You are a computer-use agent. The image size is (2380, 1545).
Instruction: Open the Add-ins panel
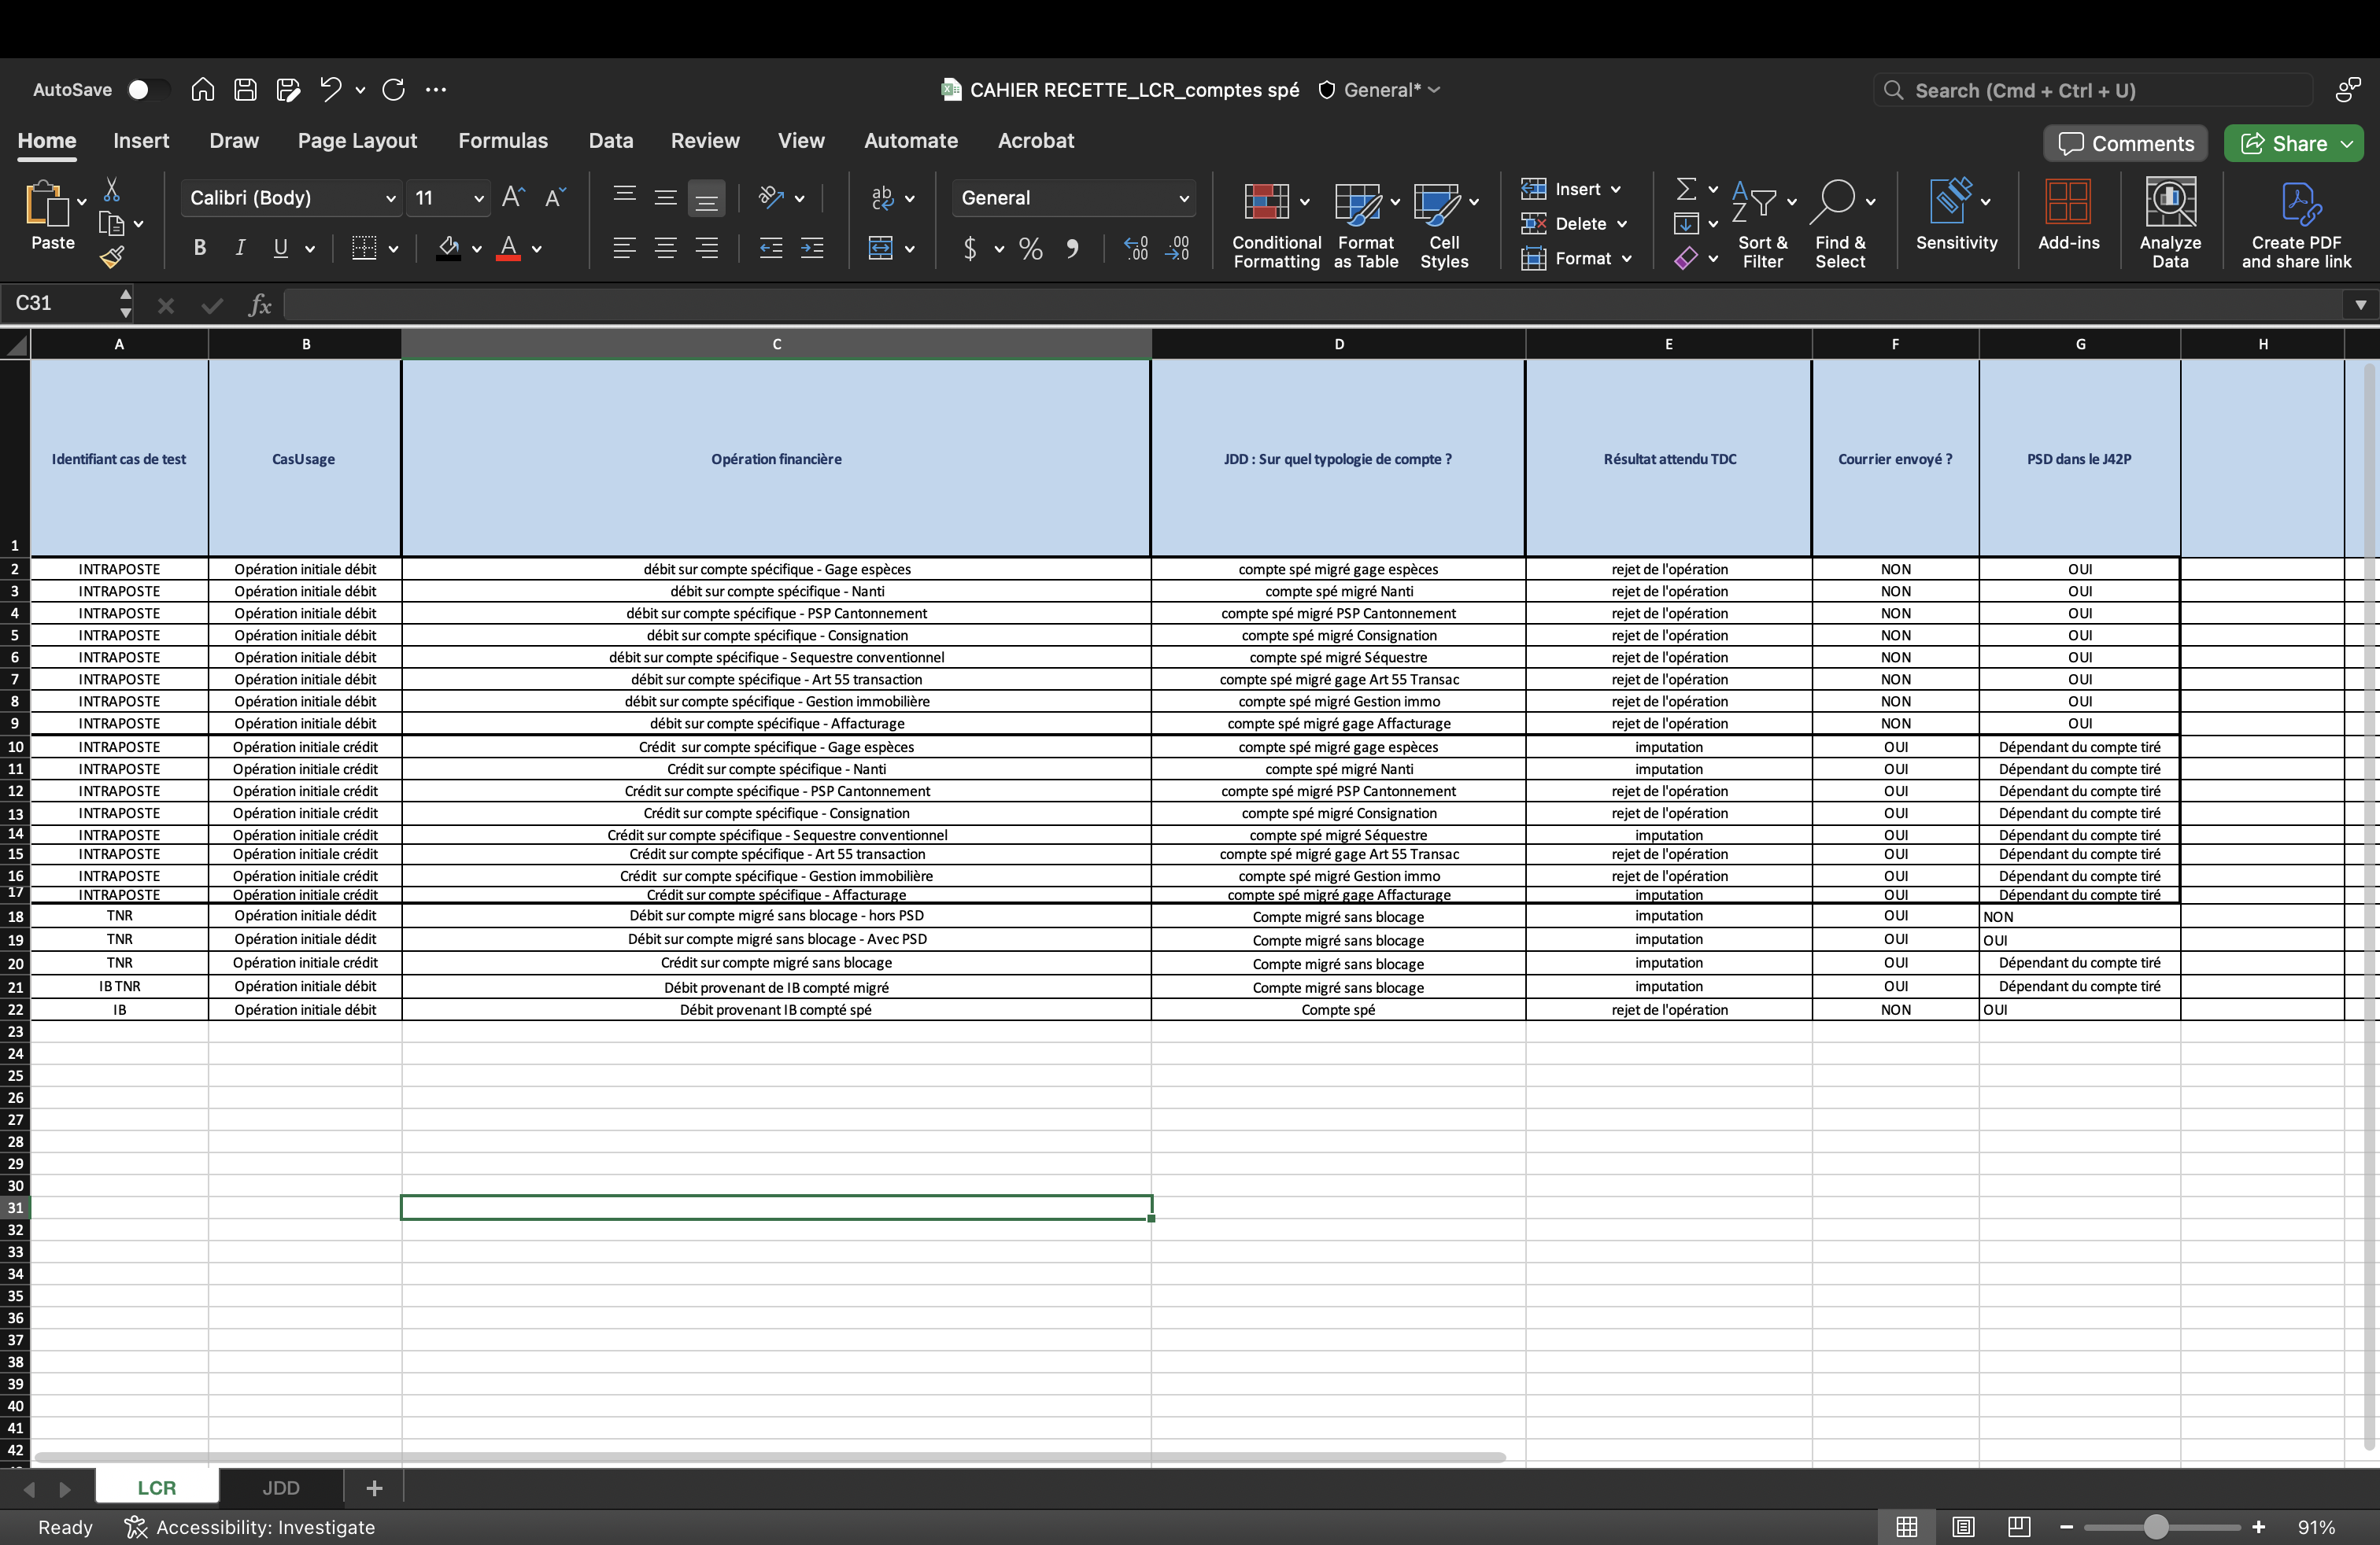tap(2067, 204)
